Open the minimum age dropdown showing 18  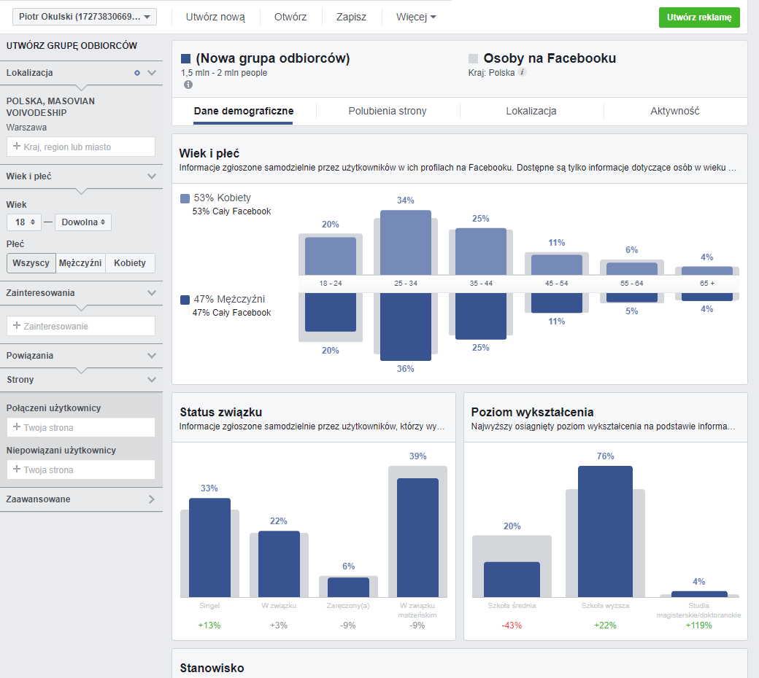[24, 222]
